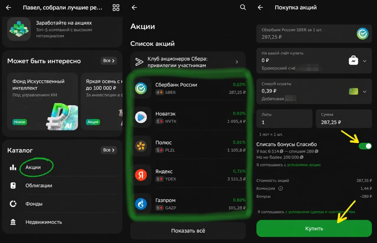Select the NVTK ticker text
This screenshot has height=243, width=377.
pyautogui.click(x=171, y=121)
